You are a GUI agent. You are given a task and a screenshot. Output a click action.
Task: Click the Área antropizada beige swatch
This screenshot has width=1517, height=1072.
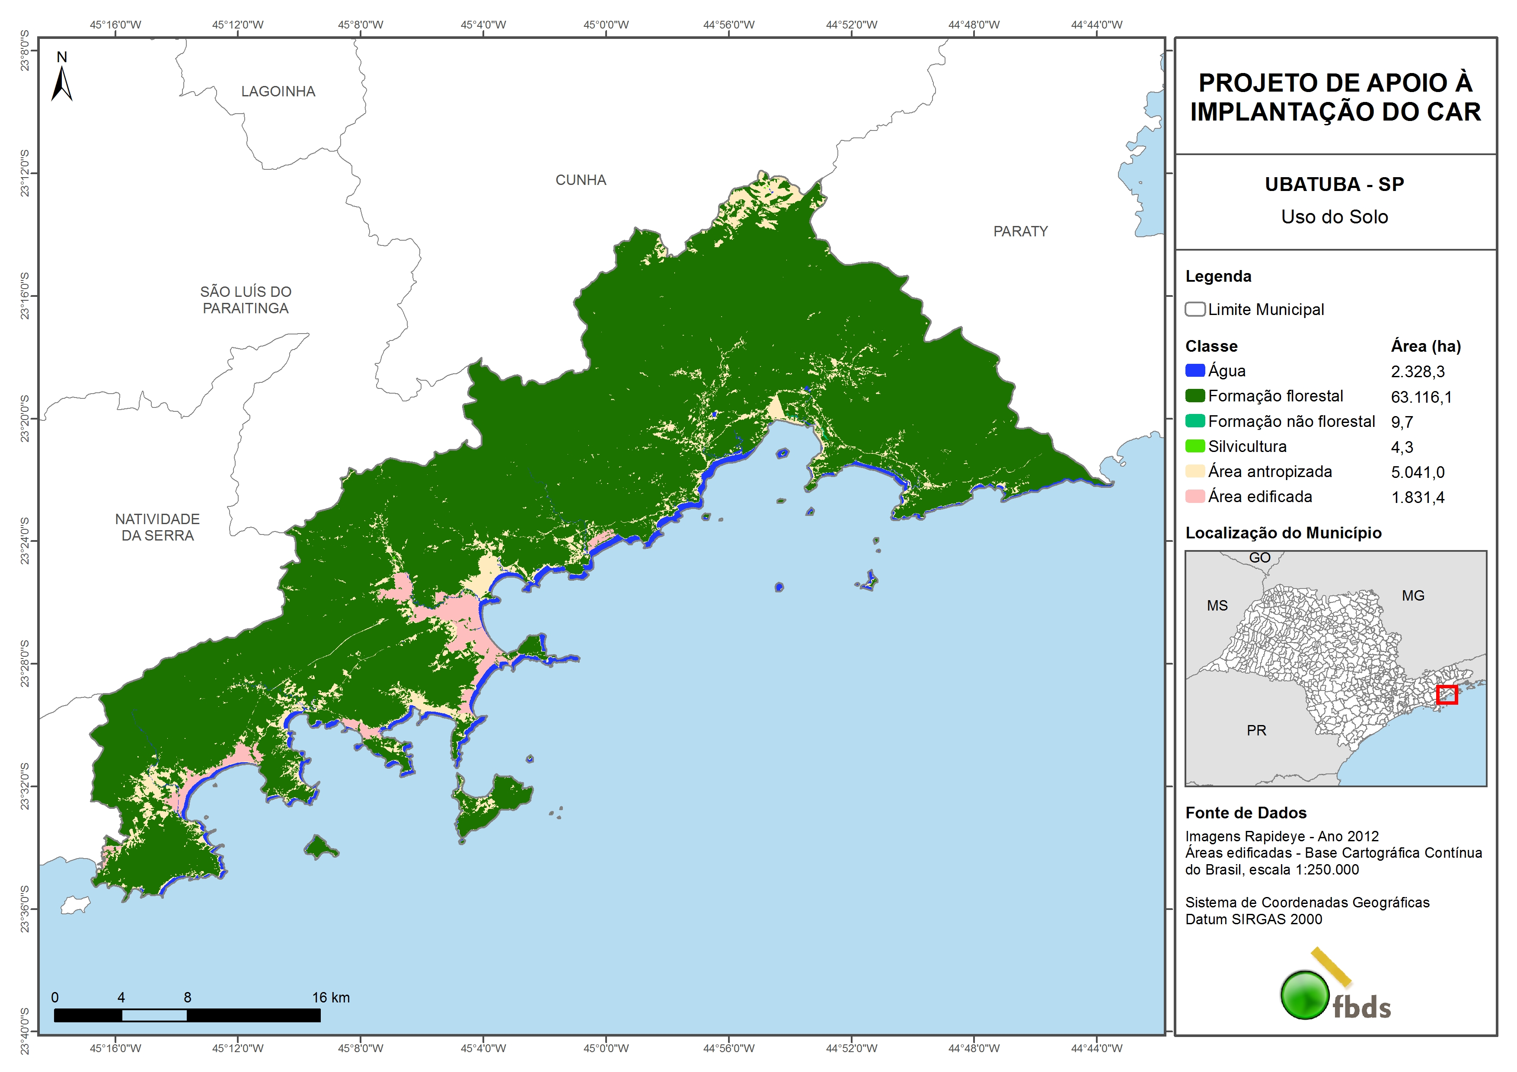coord(1194,471)
